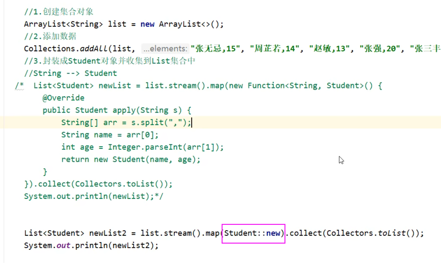Click the Integer.parseInt(arr[1]) call
Viewport: 441px width, 263px height.
coord(165,147)
